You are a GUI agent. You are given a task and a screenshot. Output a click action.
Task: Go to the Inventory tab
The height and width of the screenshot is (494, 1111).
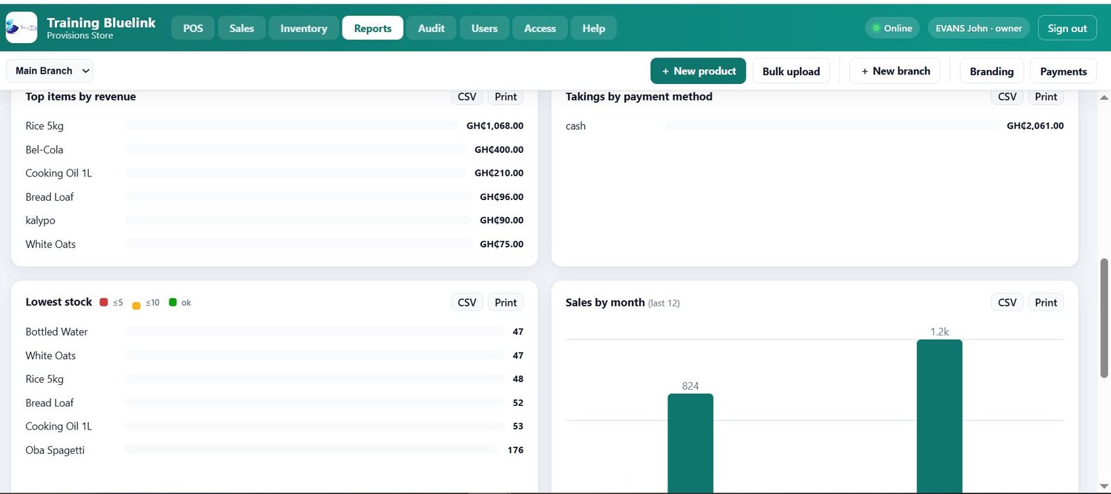(x=303, y=28)
